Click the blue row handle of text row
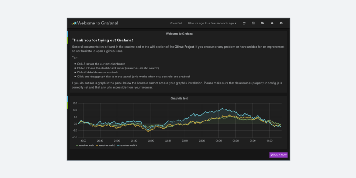Image resolution: width=356 pixels, height=178 pixels. (68, 34)
